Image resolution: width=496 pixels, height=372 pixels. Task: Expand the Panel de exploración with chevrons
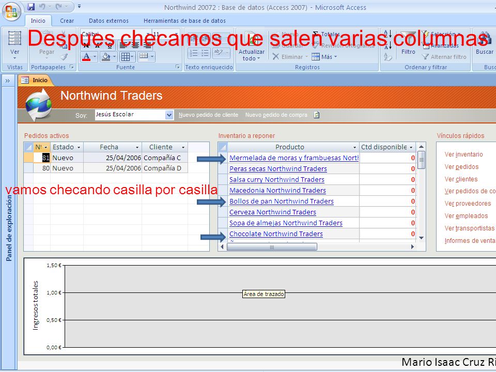point(8,81)
